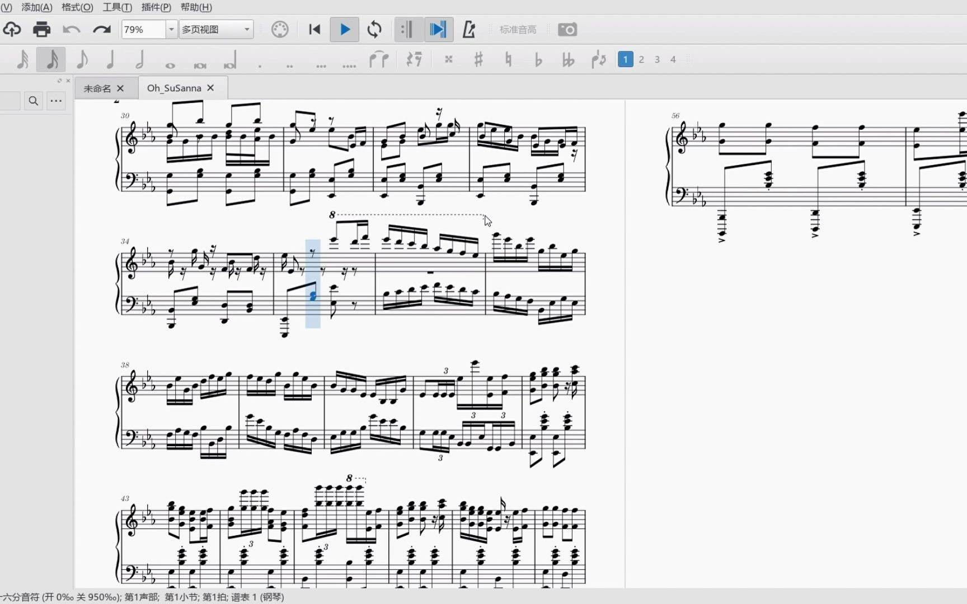Close the Oh_SuSanna tab
Image resolution: width=967 pixels, height=604 pixels.
pyautogui.click(x=211, y=88)
